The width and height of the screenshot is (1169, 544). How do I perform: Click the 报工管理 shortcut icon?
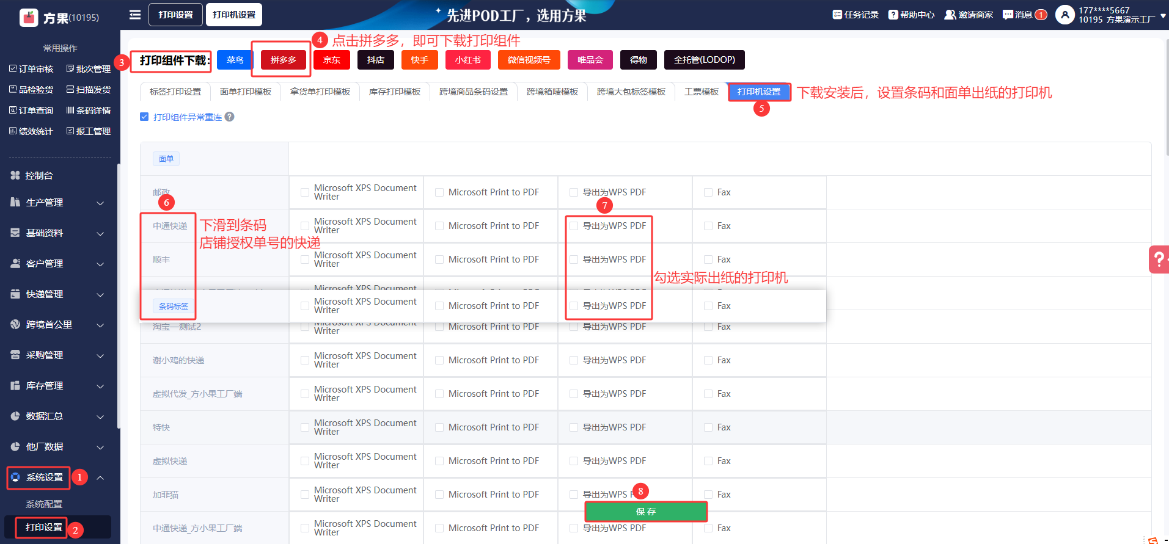pyautogui.click(x=70, y=131)
